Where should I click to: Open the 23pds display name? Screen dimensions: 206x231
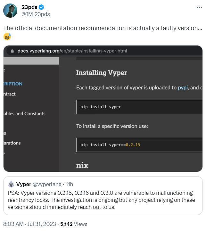click(29, 7)
